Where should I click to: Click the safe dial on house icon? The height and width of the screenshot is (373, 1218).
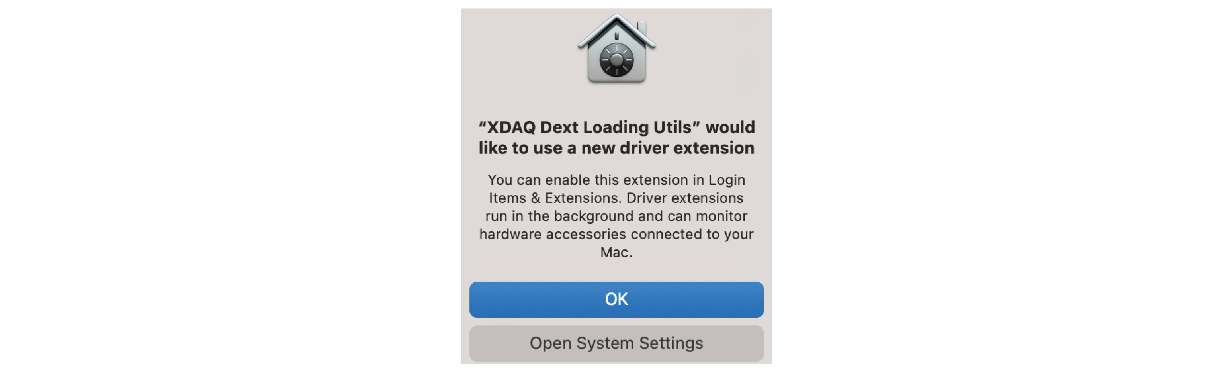(617, 60)
